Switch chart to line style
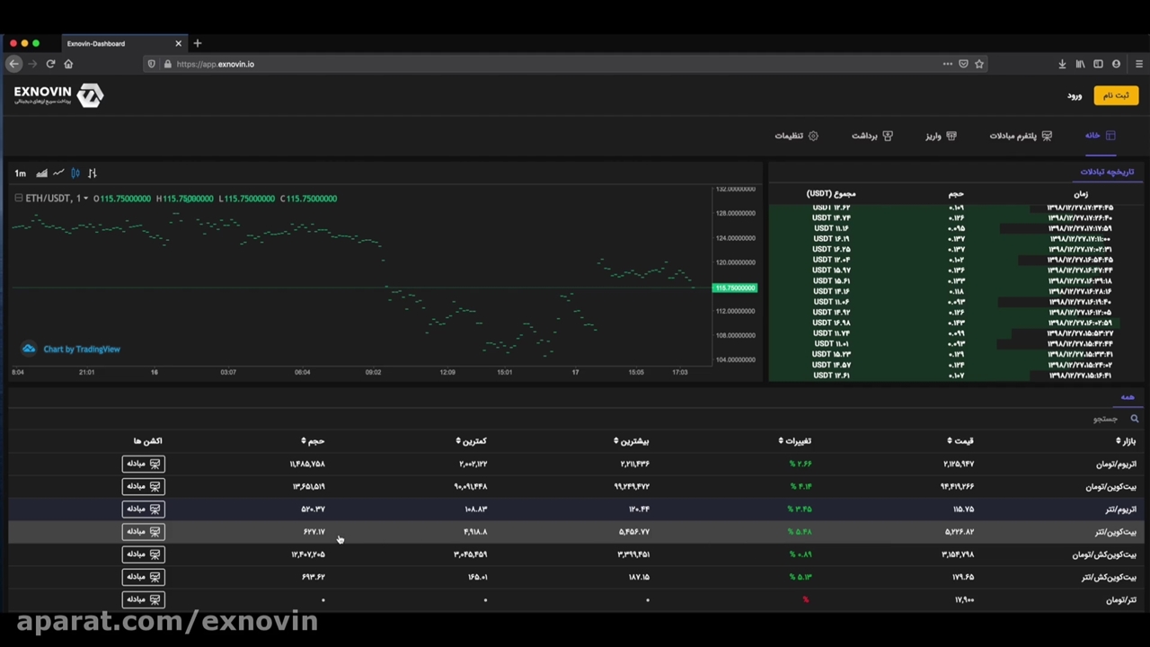The image size is (1150, 647). pos(58,173)
